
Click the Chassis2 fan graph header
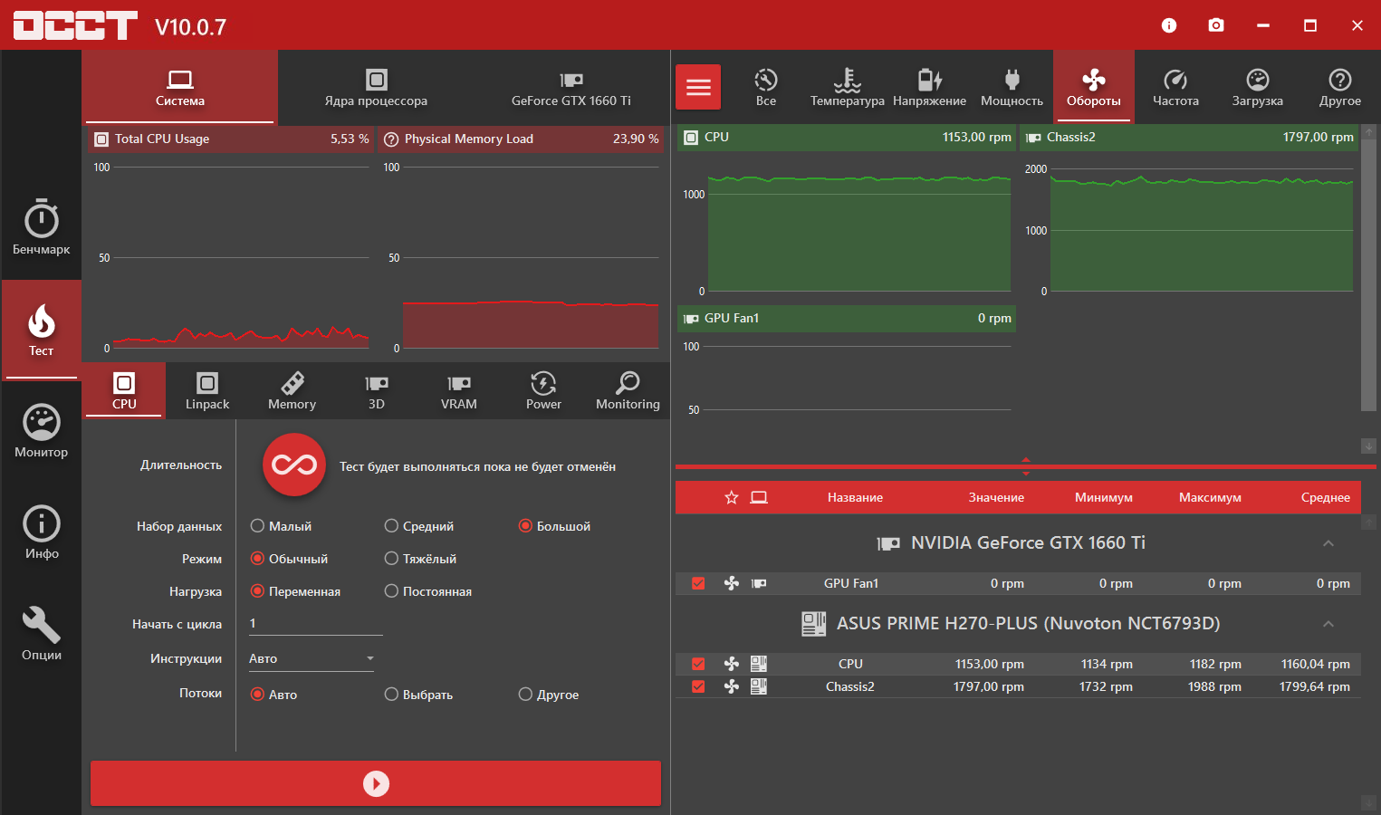click(1189, 137)
